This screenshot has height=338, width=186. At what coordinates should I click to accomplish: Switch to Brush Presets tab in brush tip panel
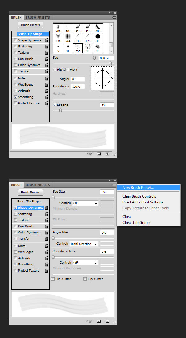[38, 17]
